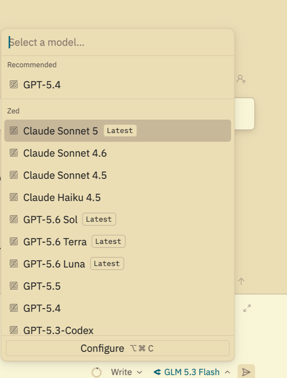The height and width of the screenshot is (378, 287).
Task: Pick GPT-5.6 Luna from the list
Action: tap(118, 264)
